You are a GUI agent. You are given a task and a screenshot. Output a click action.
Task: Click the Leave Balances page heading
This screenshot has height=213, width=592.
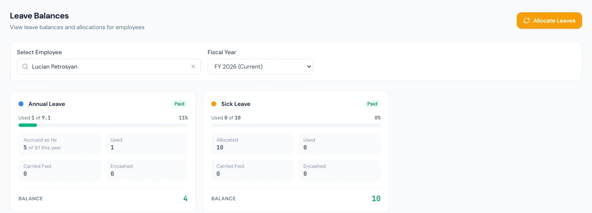click(39, 16)
